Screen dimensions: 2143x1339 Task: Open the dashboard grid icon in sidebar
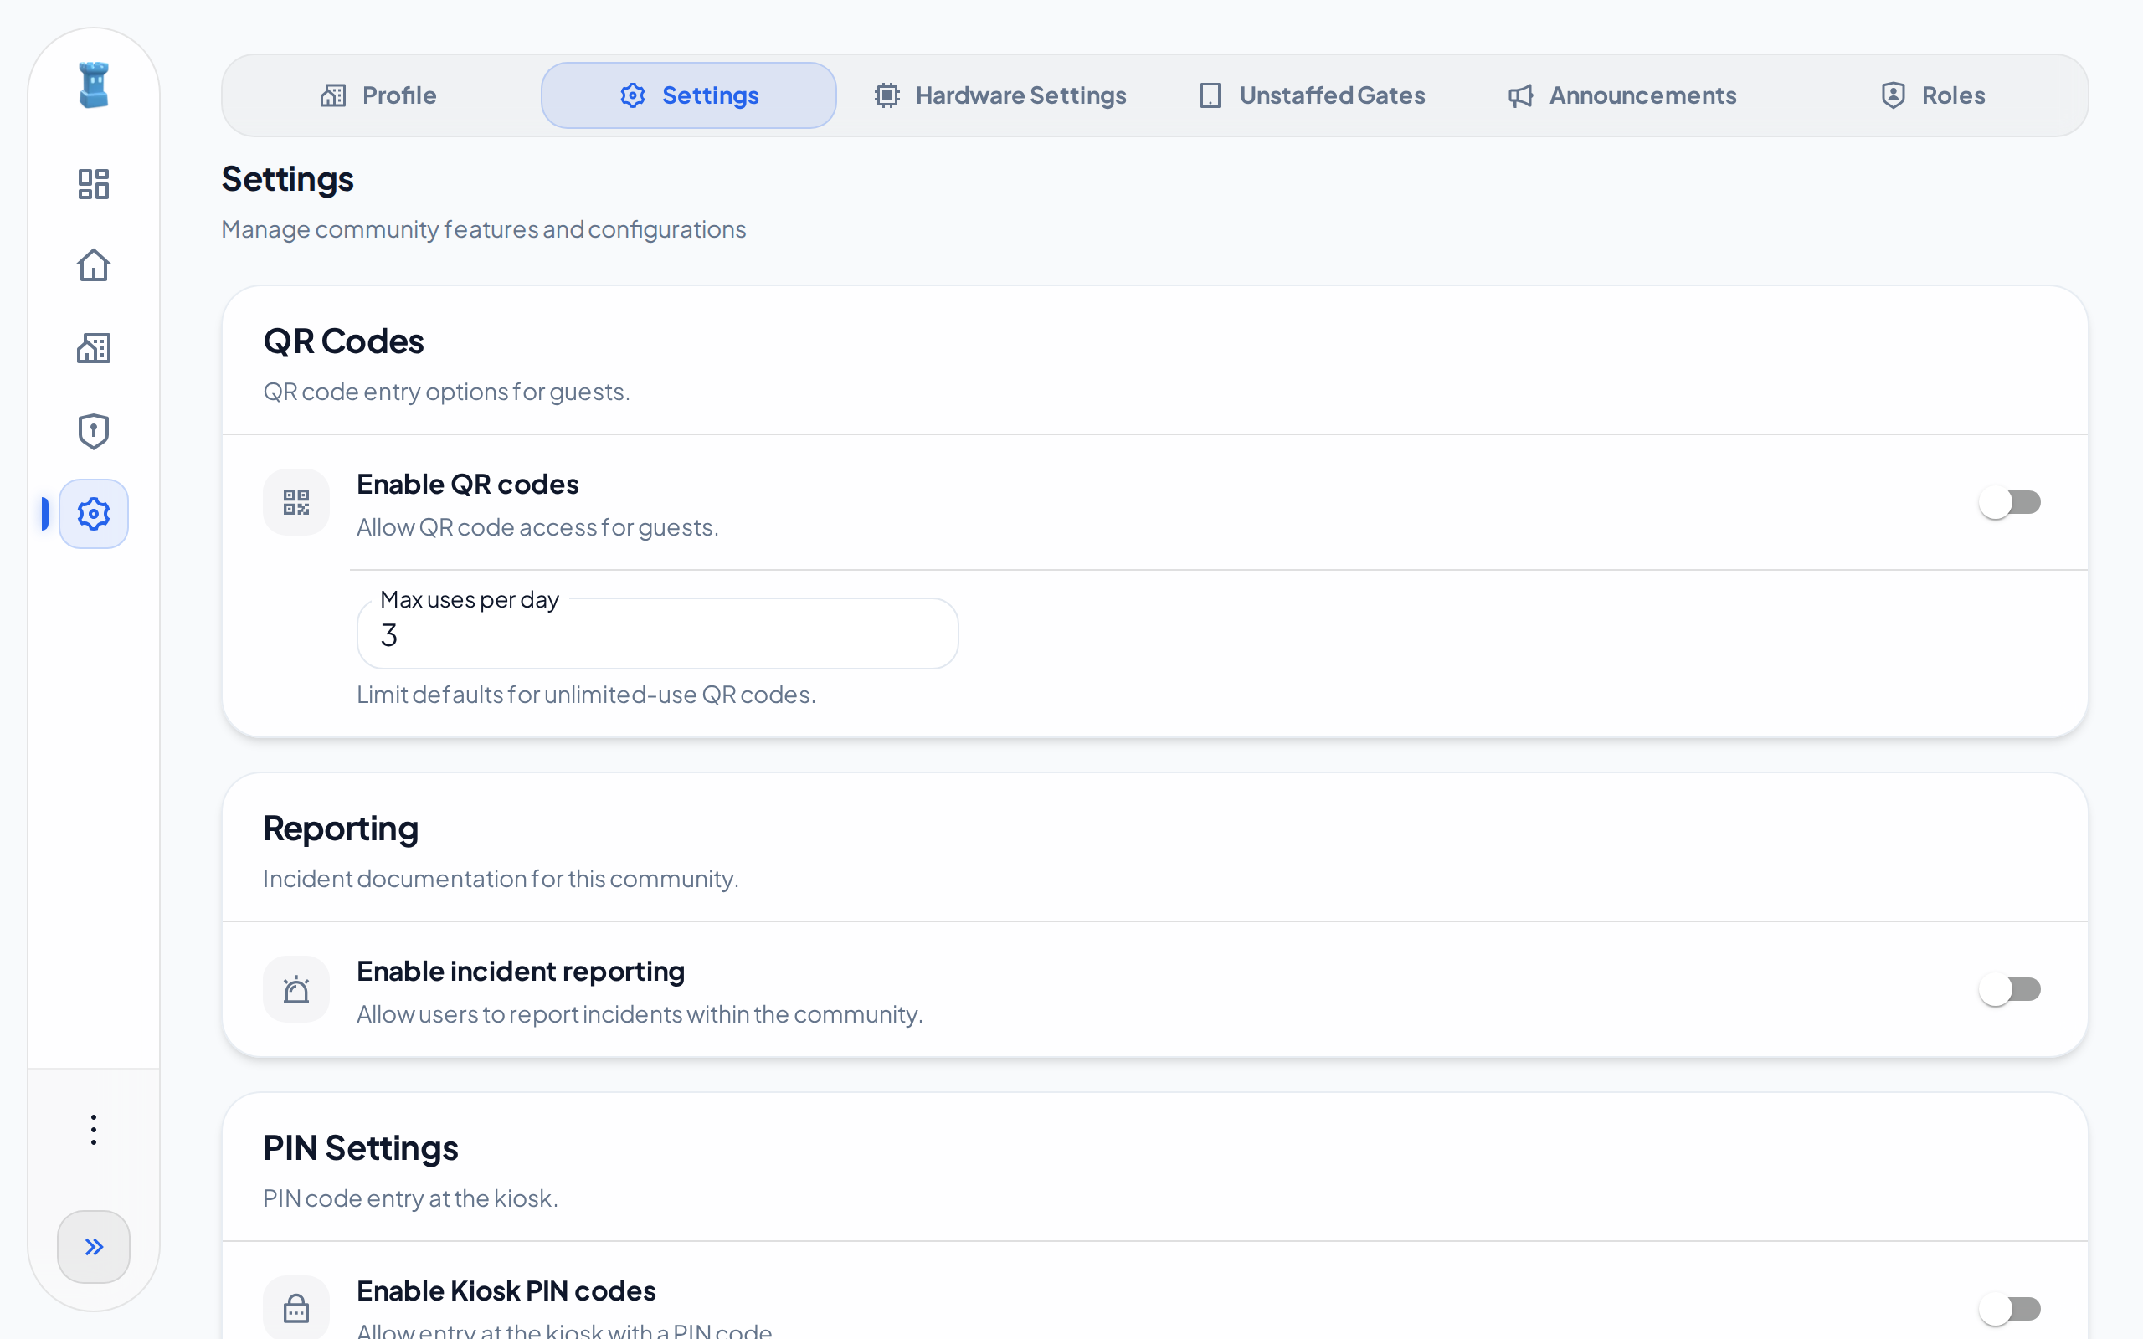94,184
